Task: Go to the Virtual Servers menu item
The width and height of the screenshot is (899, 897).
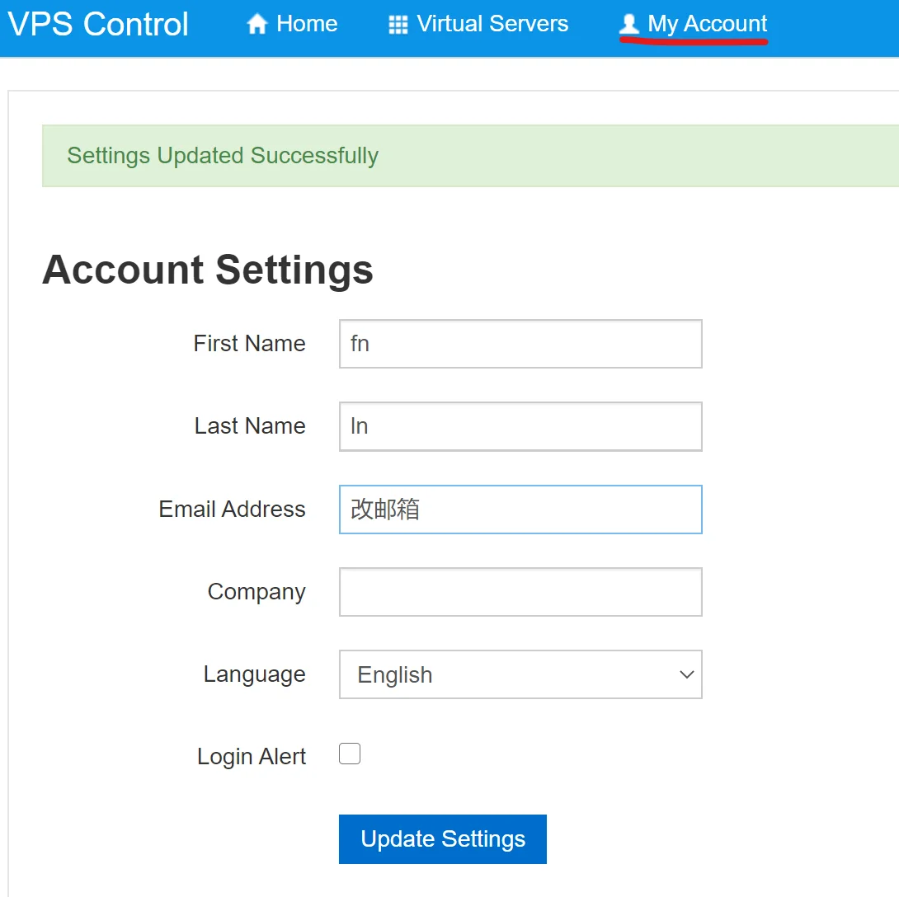Action: tap(492, 24)
